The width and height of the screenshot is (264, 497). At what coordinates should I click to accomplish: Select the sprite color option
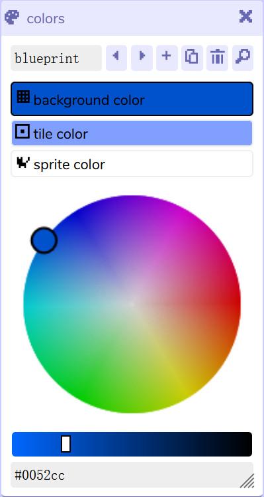(x=132, y=164)
